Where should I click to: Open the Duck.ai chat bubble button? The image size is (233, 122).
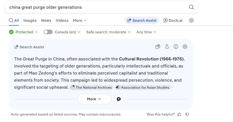coord(119,99)
